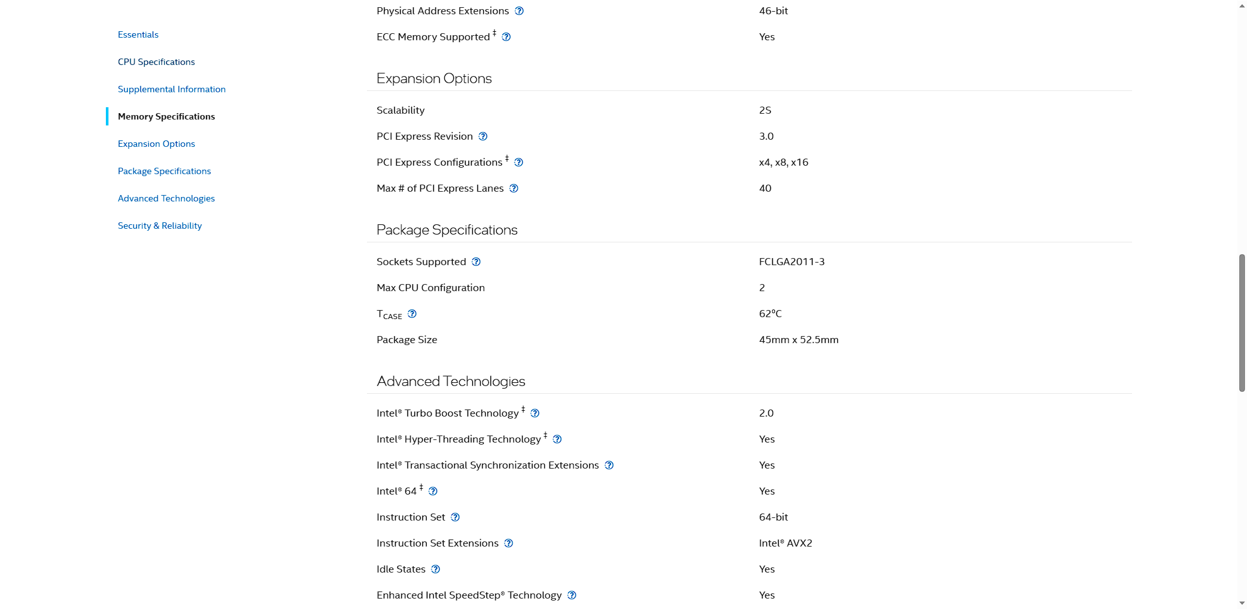
Task: Open Enhanced Intel SpeedStep help icon
Action: (x=572, y=595)
